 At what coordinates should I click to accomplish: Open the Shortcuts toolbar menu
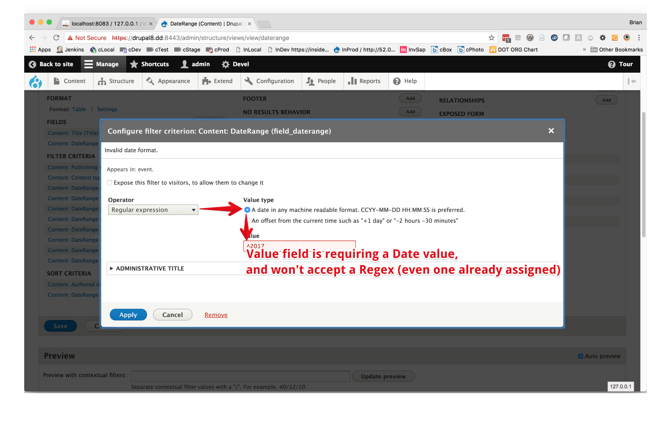[x=150, y=64]
